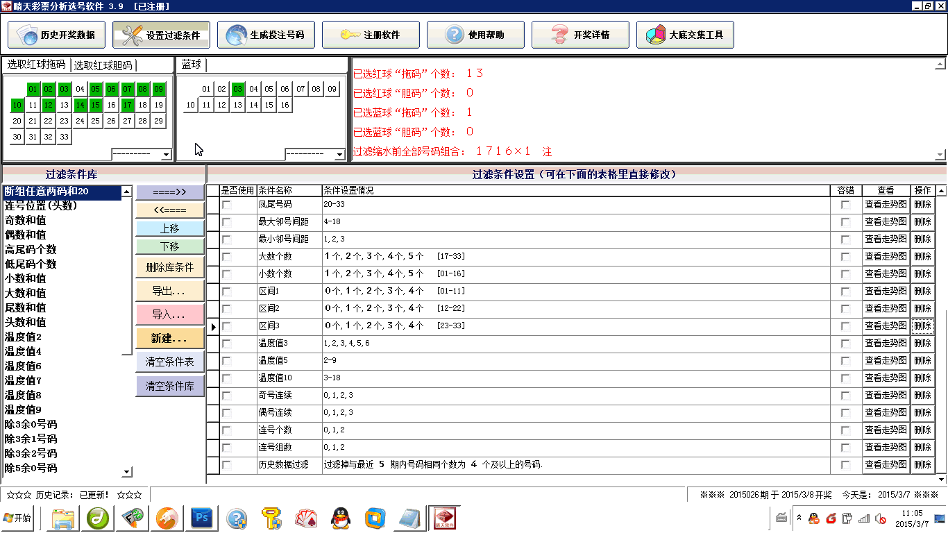Enable the 凤尾号码 filter checkbox
Screen dimensions: 948x533
226,205
